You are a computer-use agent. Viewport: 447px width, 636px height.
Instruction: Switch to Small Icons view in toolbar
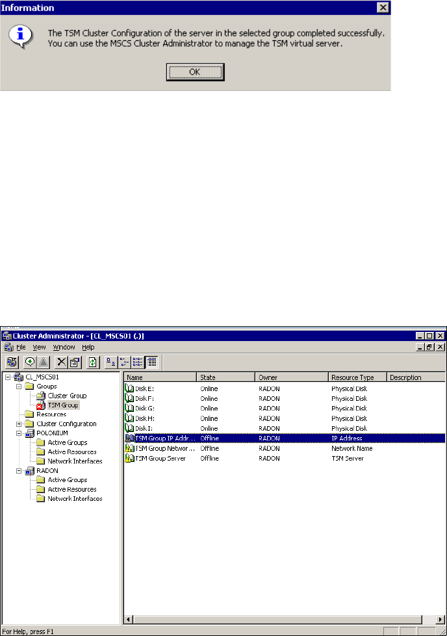(x=124, y=362)
